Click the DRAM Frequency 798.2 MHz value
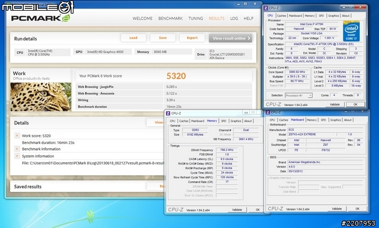The height and width of the screenshot is (228, 379). [x=226, y=150]
